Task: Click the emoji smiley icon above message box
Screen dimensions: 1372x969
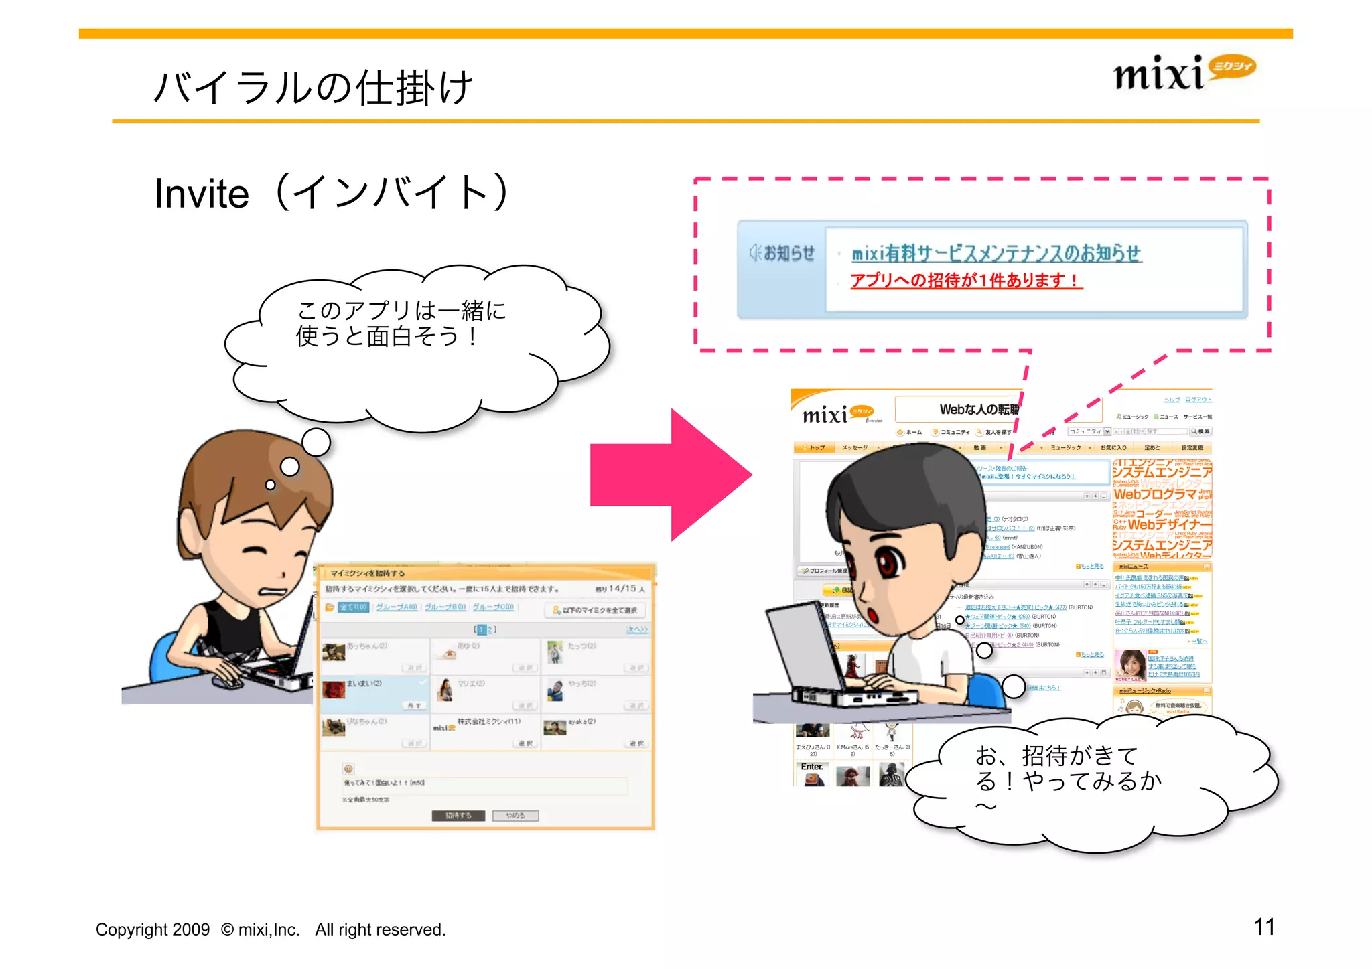Action: pos(348,769)
